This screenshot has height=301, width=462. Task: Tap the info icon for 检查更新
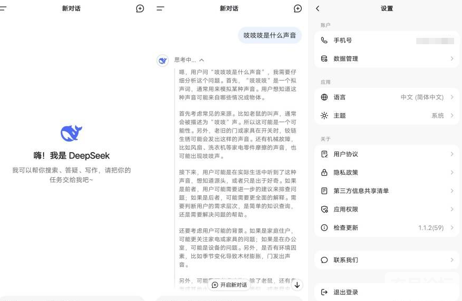[324, 227]
